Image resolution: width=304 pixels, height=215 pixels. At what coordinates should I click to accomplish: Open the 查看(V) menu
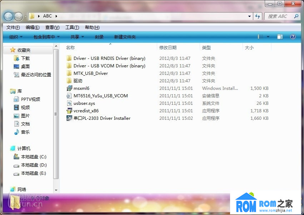click(x=53, y=27)
